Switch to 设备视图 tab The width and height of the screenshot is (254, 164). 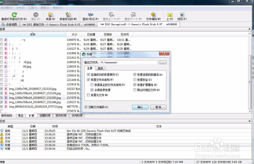point(9,24)
